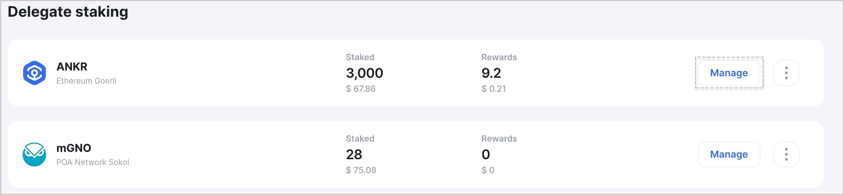Click the mGNO rewards value 0
The image size is (844, 195).
point(486,154)
